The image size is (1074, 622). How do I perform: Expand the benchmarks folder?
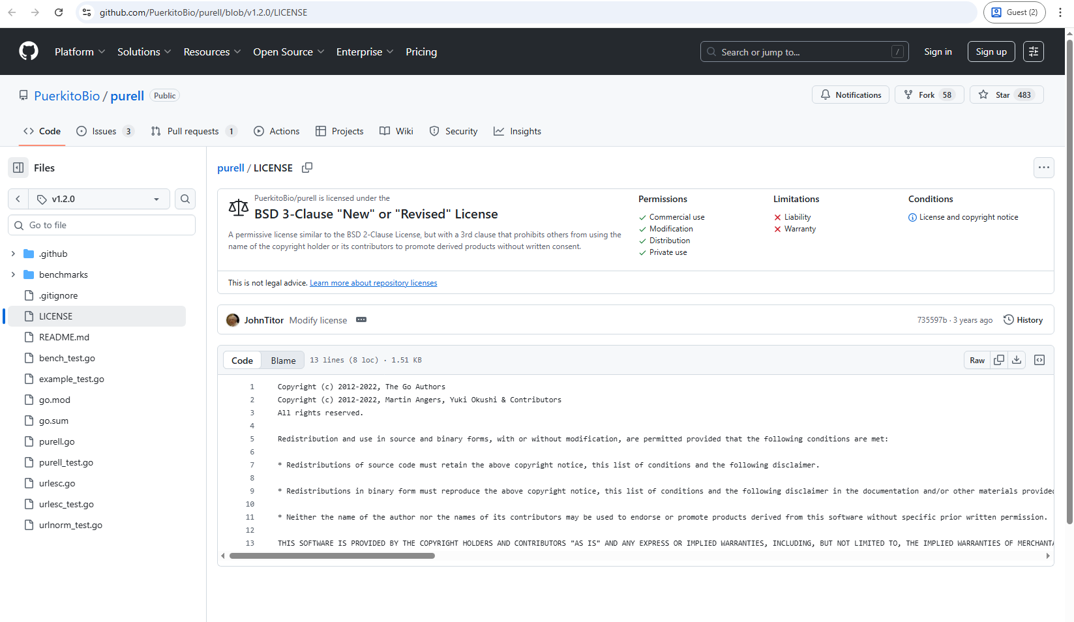(13, 274)
